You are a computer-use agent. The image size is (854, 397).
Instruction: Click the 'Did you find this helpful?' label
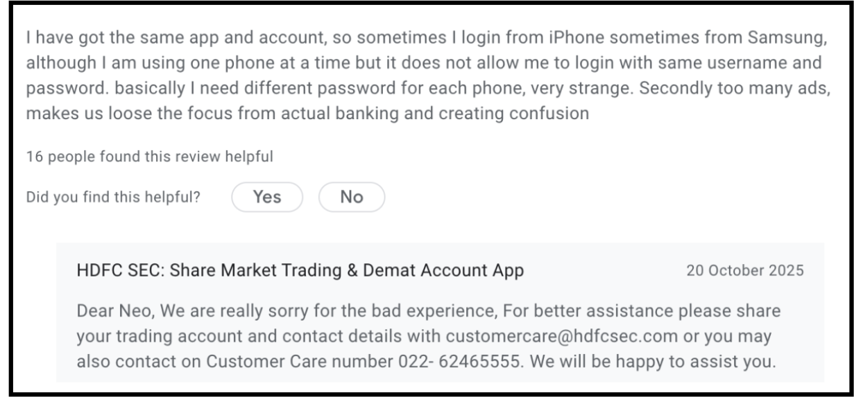point(113,197)
